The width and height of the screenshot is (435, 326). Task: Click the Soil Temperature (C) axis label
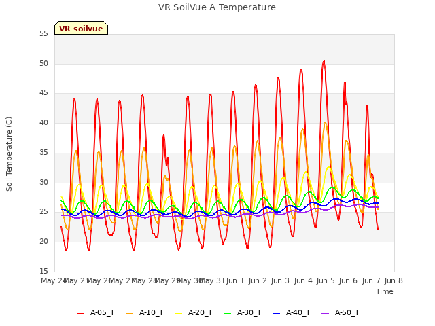tap(9, 154)
